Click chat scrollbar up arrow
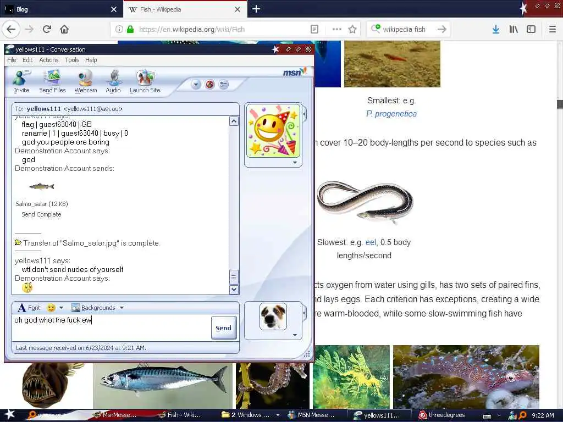Image resolution: width=563 pixels, height=422 pixels. (x=234, y=121)
